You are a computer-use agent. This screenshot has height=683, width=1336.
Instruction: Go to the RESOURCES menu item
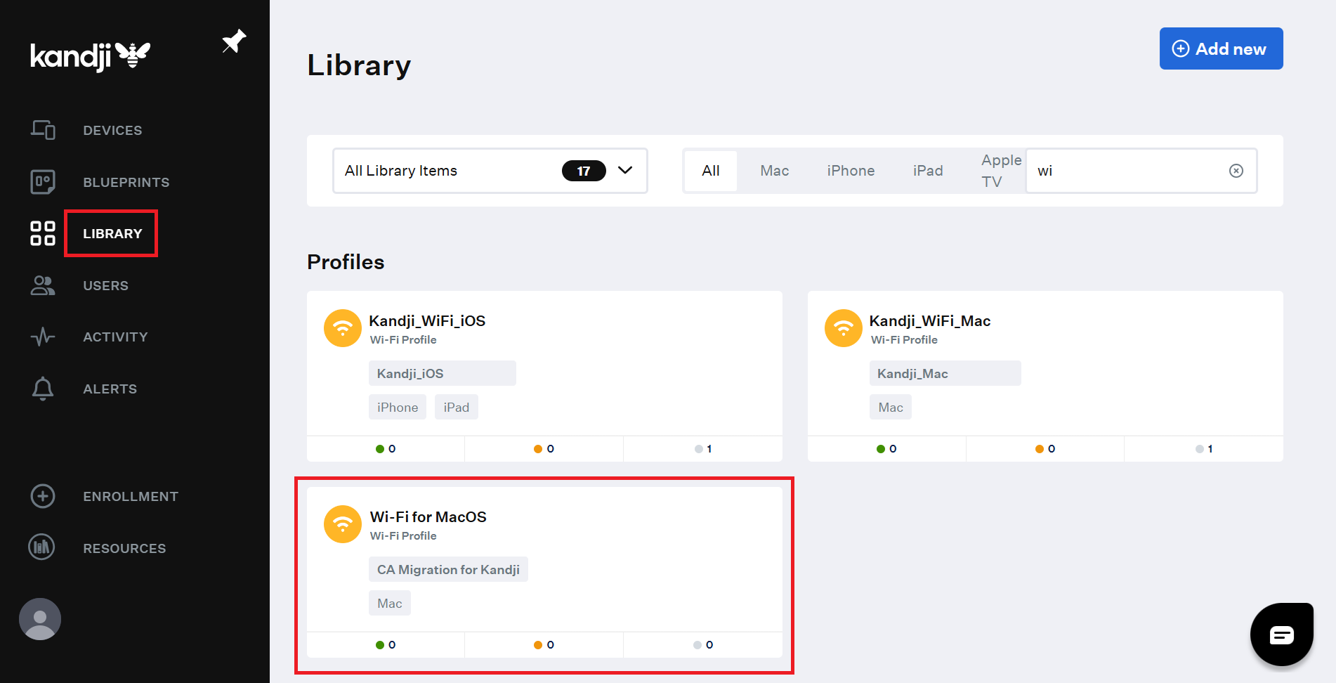[124, 548]
